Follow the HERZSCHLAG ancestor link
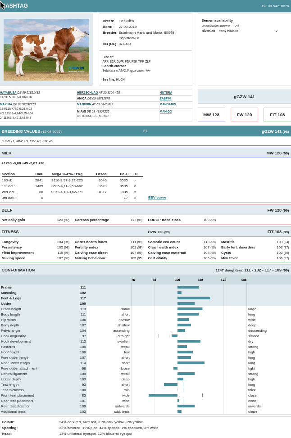The image size is (291, 438). 87,93
